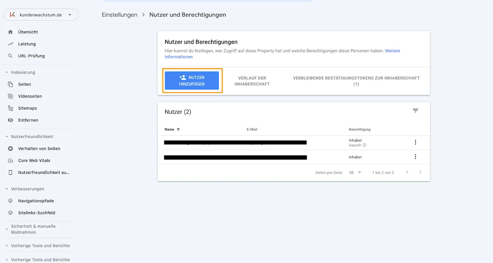Select the Leistung performance icon

point(9,44)
